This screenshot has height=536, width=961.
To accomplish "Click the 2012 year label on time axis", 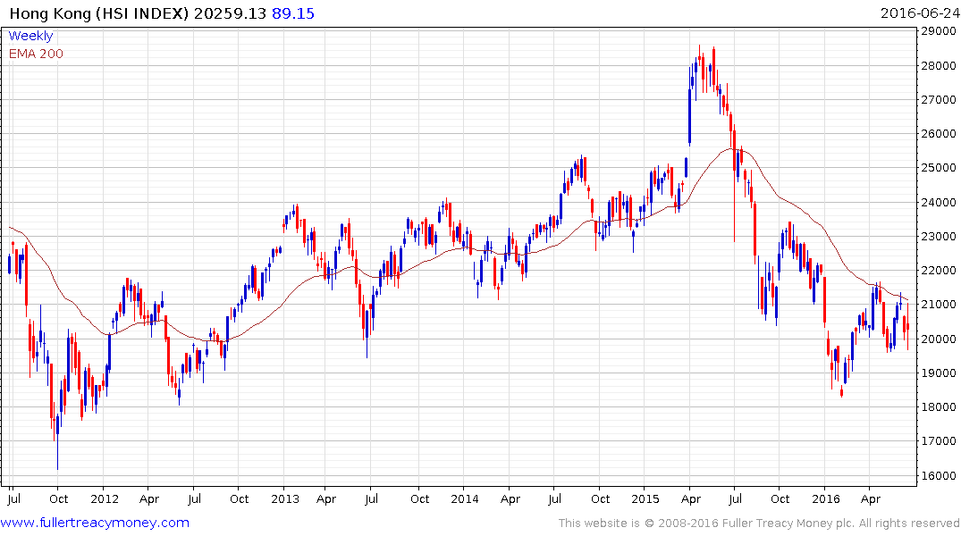I will [x=105, y=498].
